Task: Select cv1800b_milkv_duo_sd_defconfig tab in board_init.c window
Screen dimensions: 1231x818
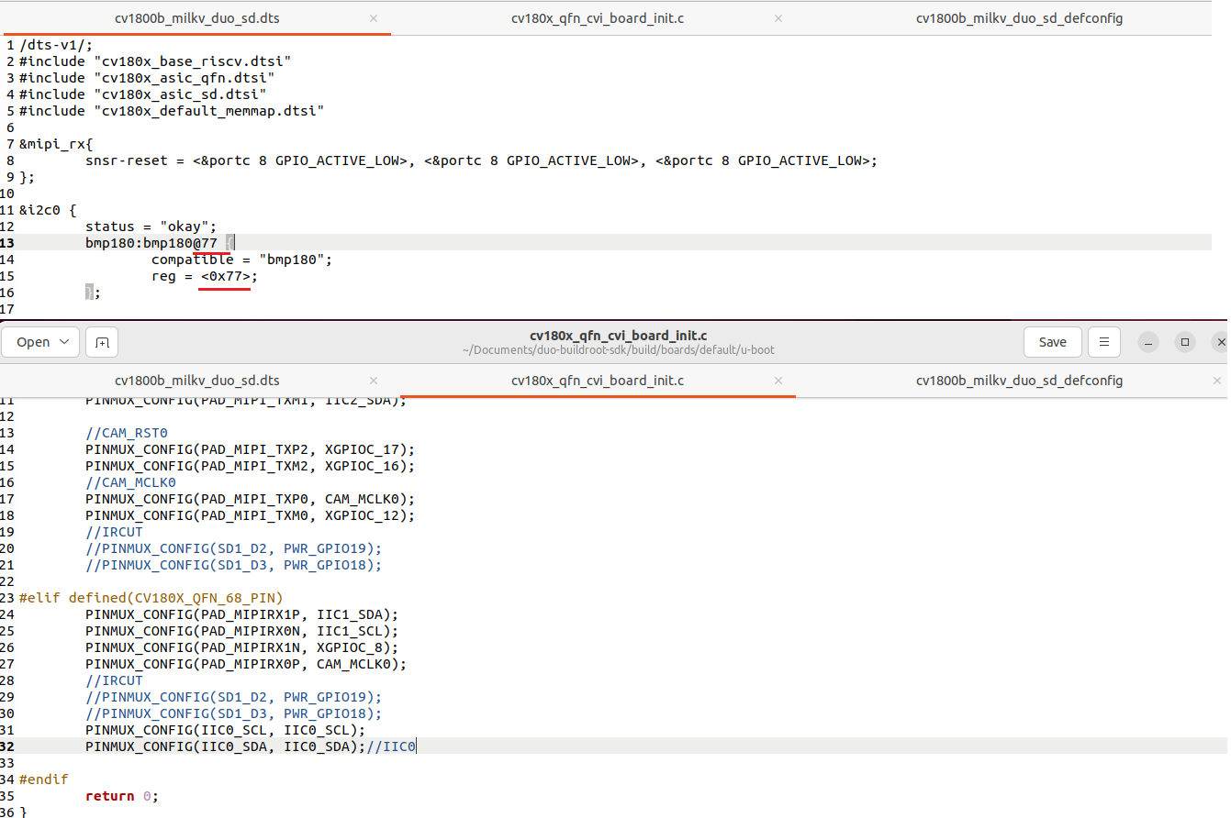Action: 1019,381
